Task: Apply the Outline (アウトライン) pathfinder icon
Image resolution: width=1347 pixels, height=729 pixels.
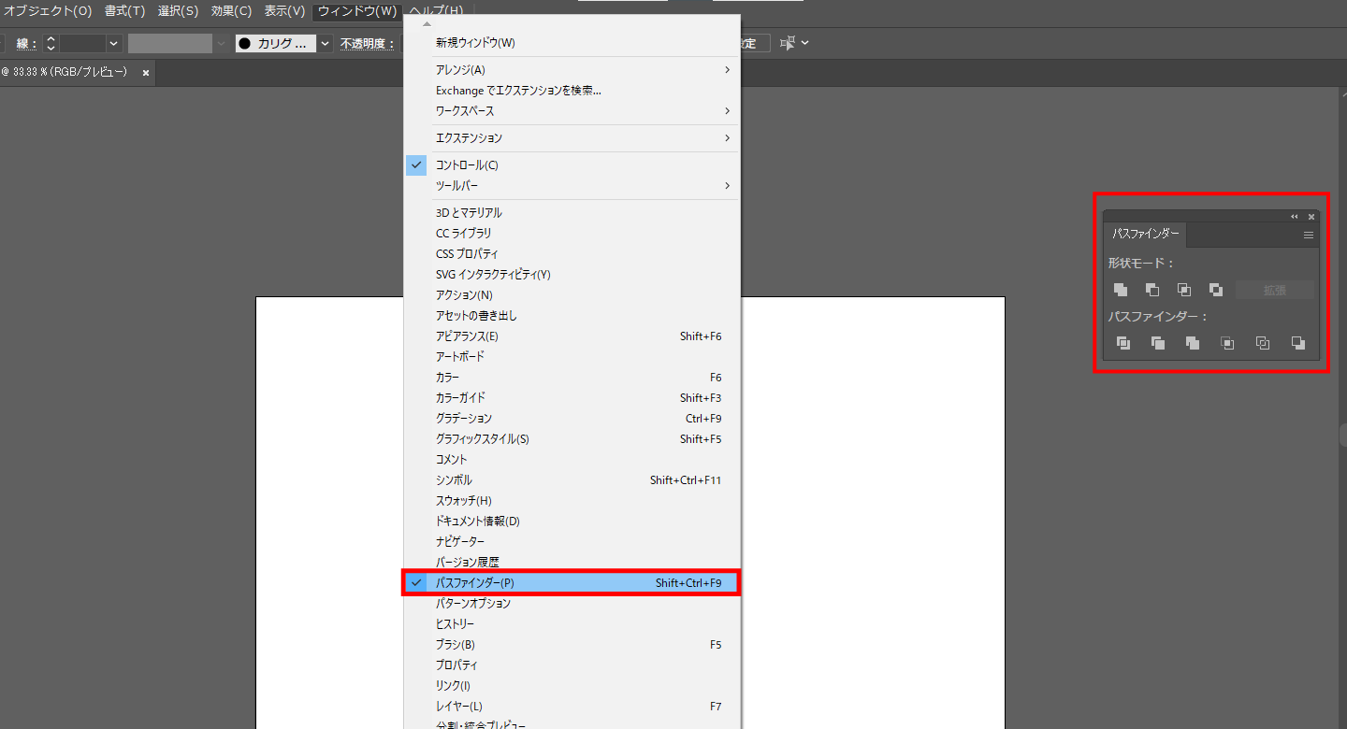Action: (1263, 343)
